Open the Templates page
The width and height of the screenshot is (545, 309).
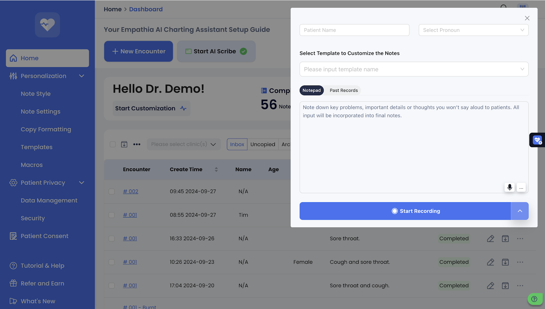point(36,147)
